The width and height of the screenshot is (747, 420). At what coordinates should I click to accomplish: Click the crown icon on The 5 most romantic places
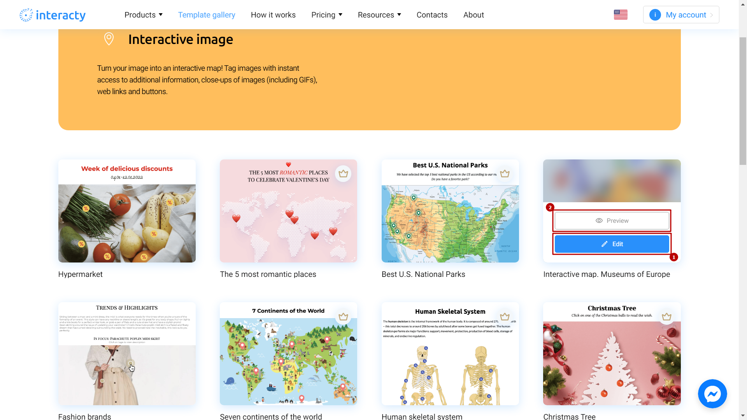point(344,173)
